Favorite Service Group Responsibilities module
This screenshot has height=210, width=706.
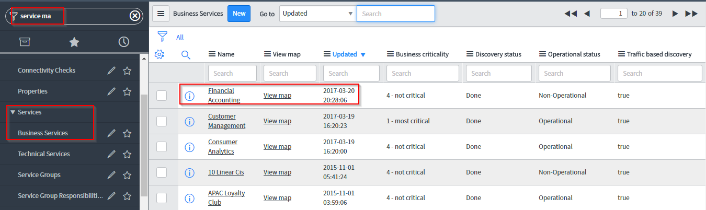127,196
